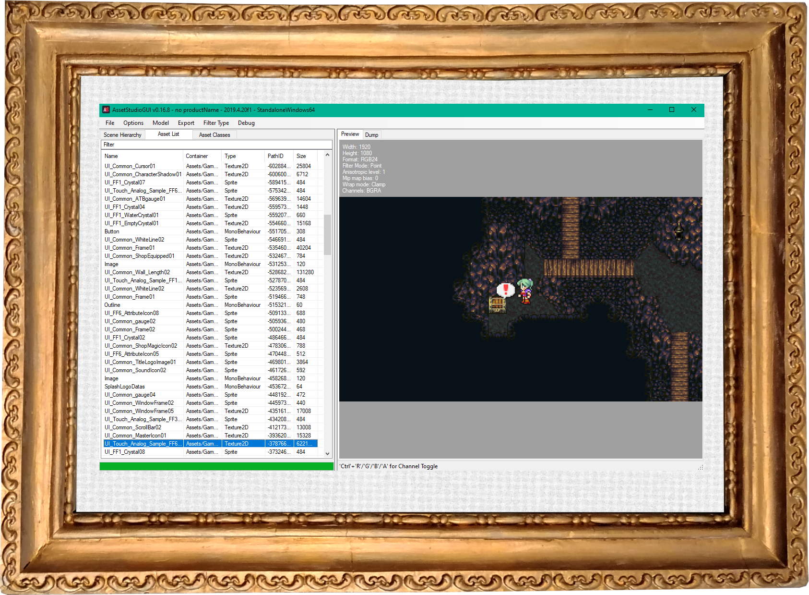Viewport: 809px width, 595px height.
Task: Select the UI_Common_gauge02 sprite
Action: pos(210,321)
